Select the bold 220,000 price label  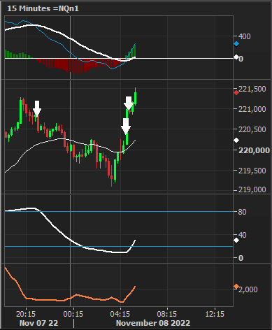tap(254, 150)
